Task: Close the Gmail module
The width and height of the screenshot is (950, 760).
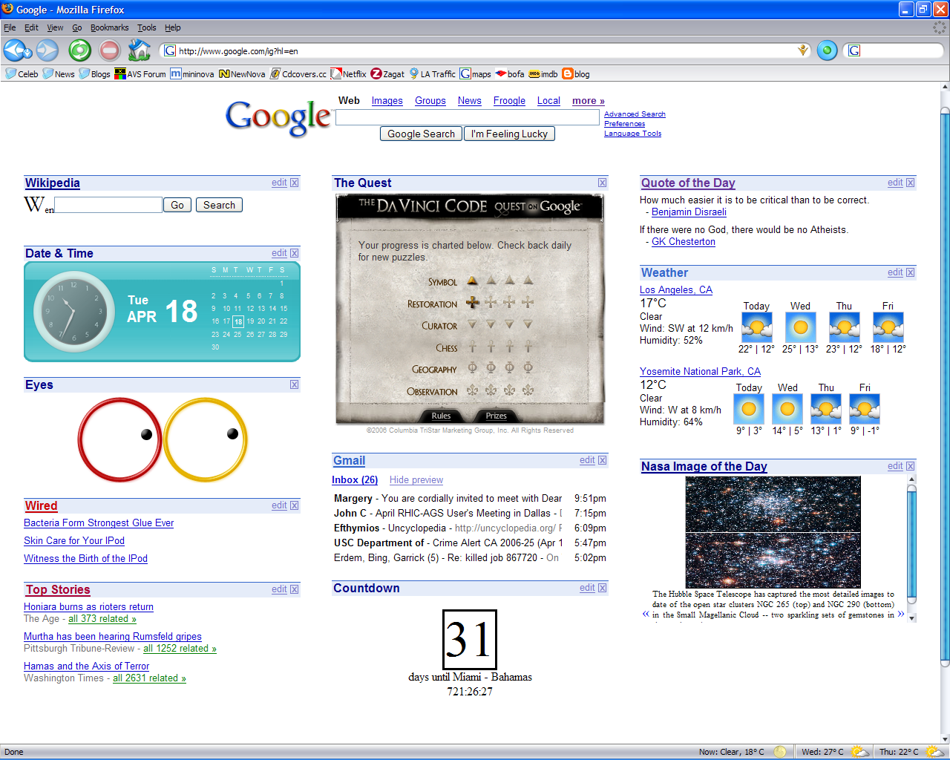Action: tap(603, 460)
